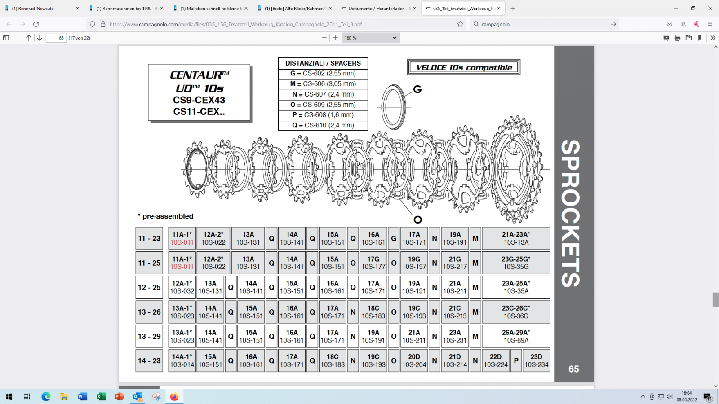Launch Word from taskbar
Viewport: 719px width, 404px height.
[x=83, y=396]
